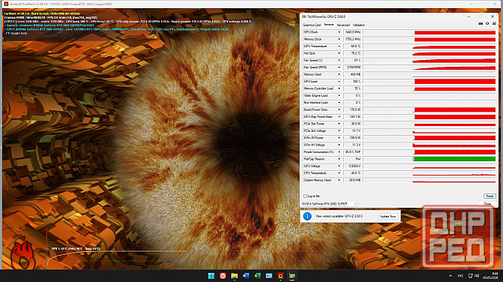
Task: Open Fan Speed (RPM) sensor dropdown
Action: (339, 67)
